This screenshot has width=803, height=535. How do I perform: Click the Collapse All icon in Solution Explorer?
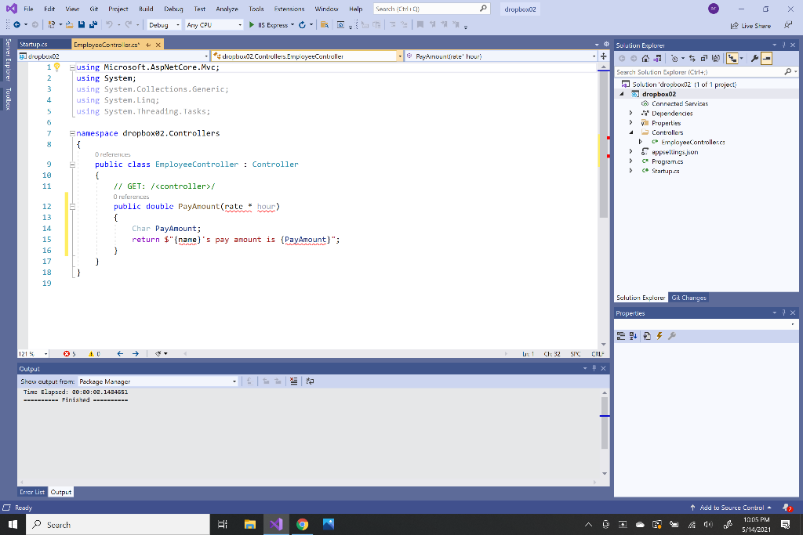705,59
